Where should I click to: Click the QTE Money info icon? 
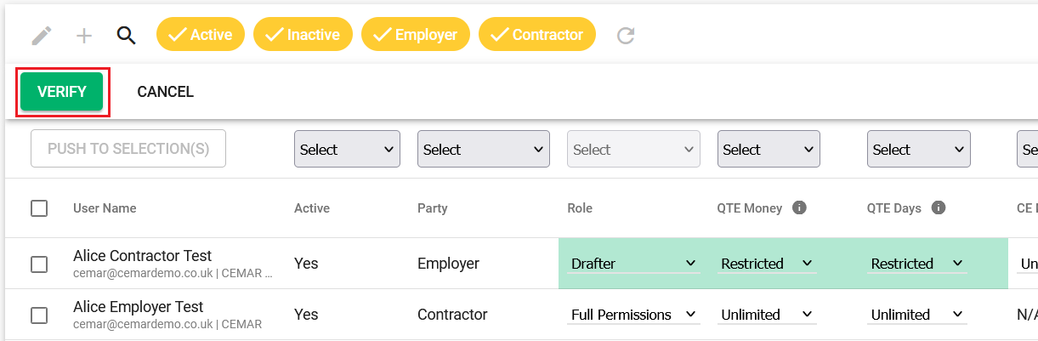click(799, 207)
